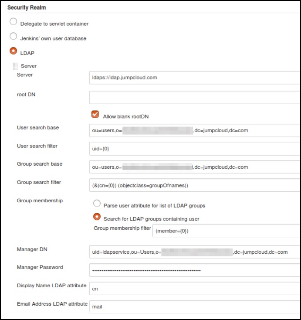Click the Server URL input field
The height and width of the screenshot is (320, 301).
tap(194, 78)
